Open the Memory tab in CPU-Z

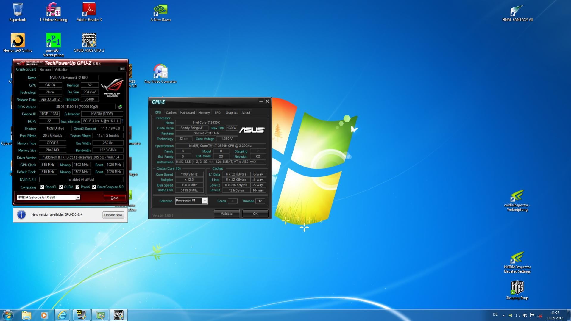click(204, 113)
